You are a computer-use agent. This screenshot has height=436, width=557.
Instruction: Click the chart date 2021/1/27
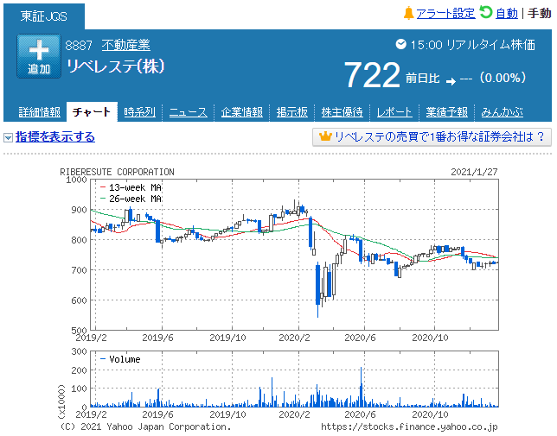point(474,172)
